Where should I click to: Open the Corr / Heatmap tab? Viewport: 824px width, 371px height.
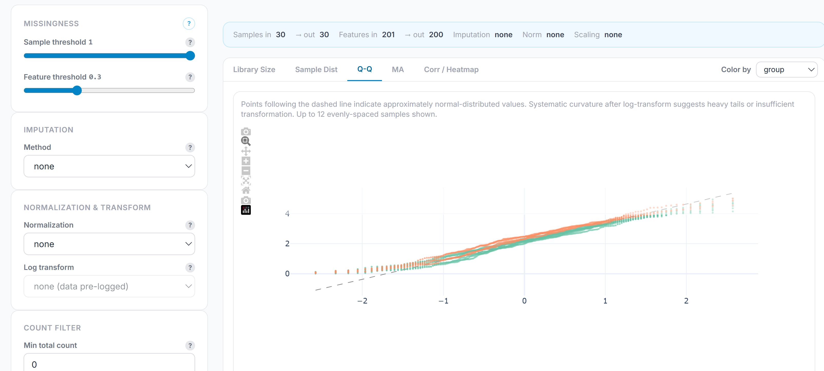pos(451,70)
